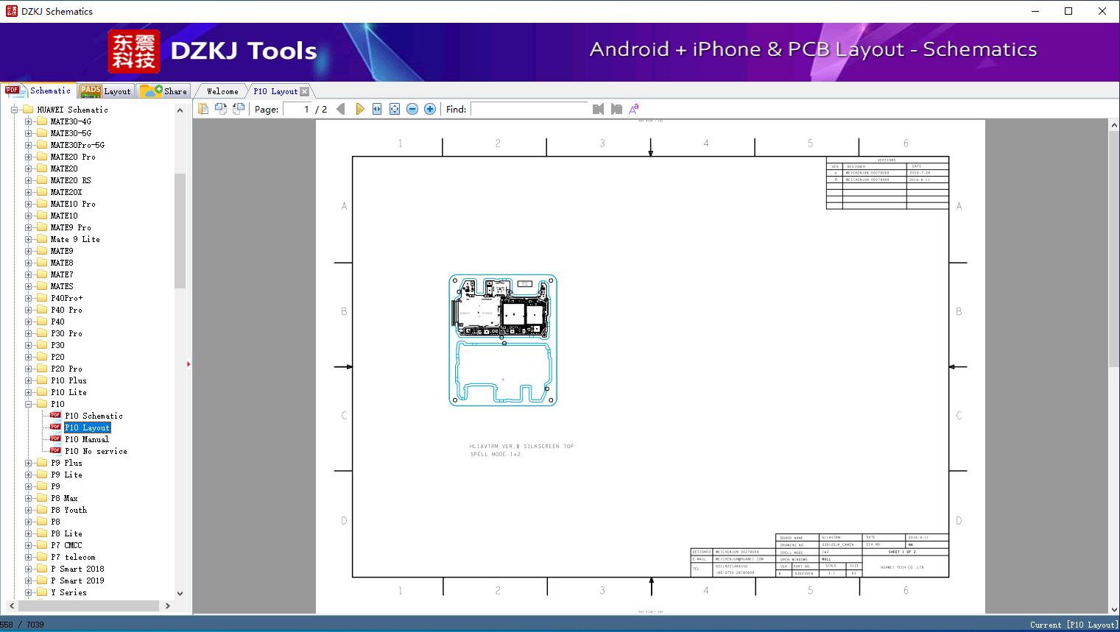
Task: Expand the P8 Max folder
Action: coord(28,498)
